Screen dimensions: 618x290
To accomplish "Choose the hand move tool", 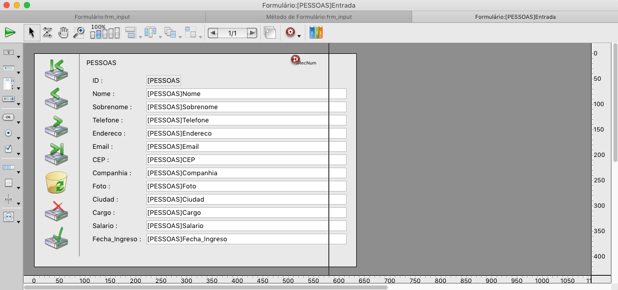I will [63, 33].
